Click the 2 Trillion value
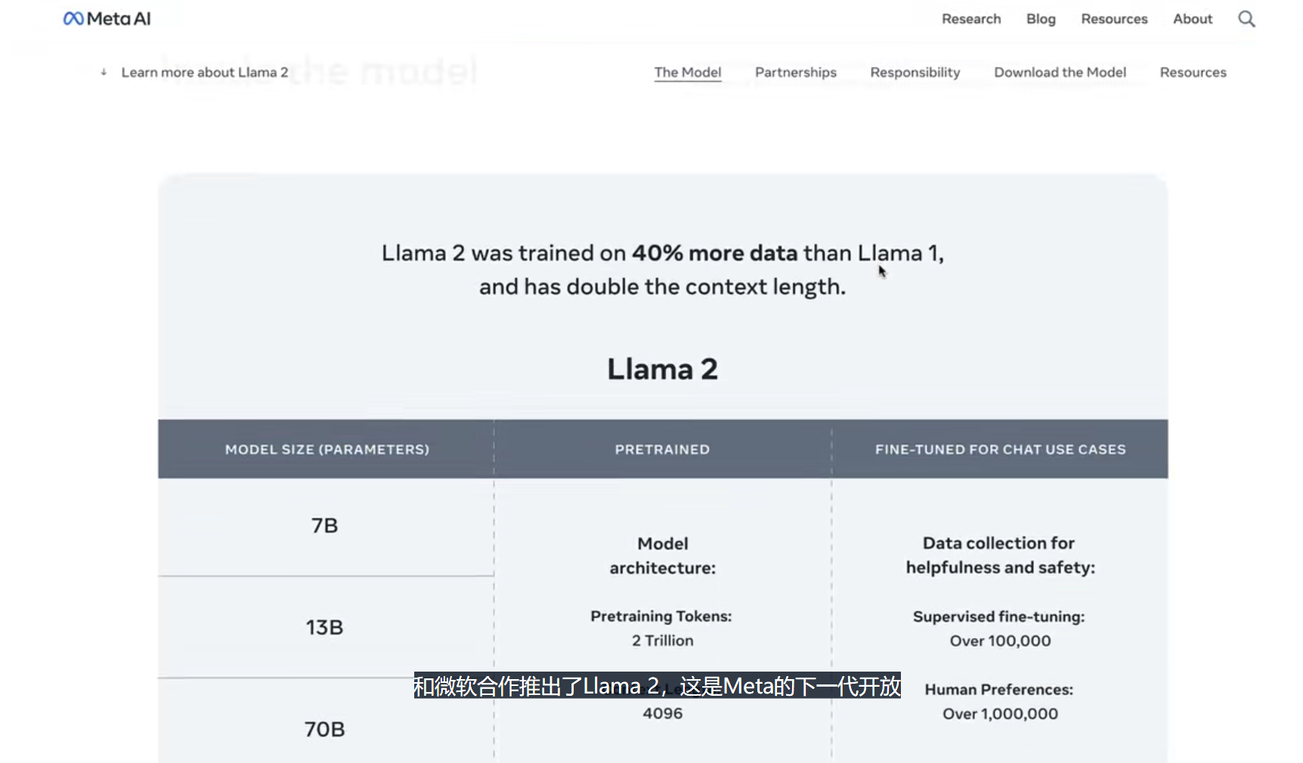Image resolution: width=1303 pixels, height=763 pixels. [663, 641]
